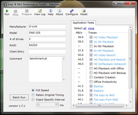138x115 pixels.
Task: Enable HD Playback with Office test
Action: coord(91,68)
